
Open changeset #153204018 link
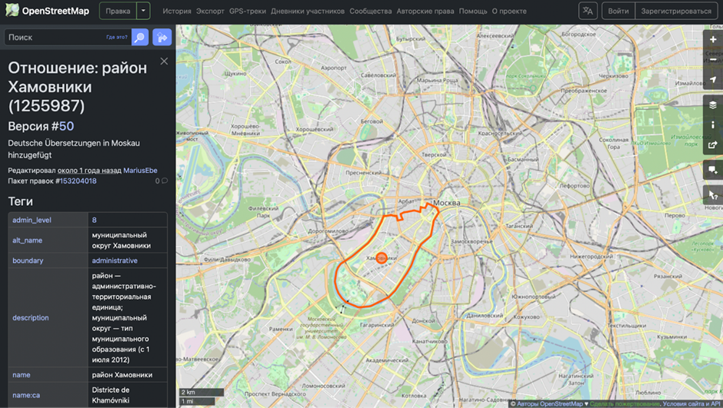click(78, 181)
